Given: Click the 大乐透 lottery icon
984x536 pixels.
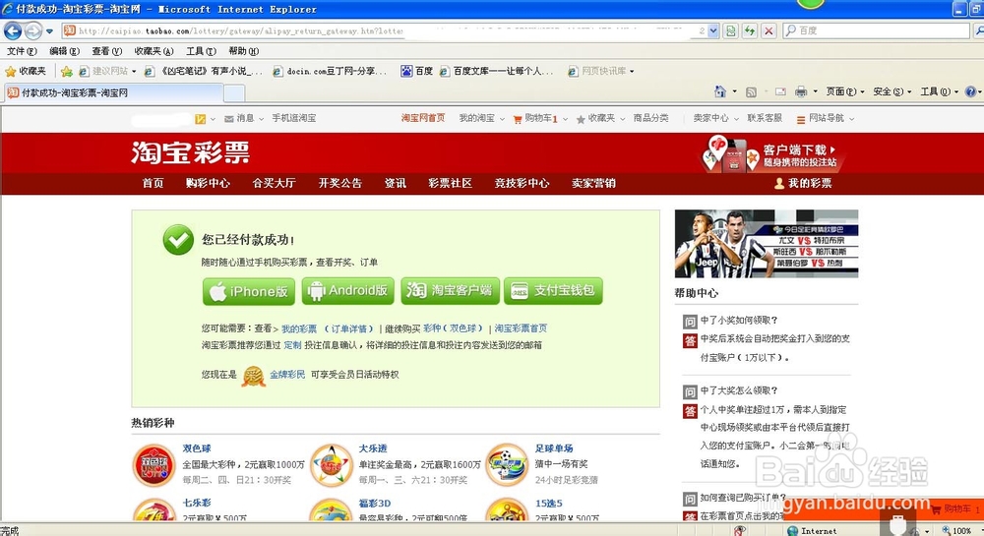Looking at the screenshot, I should click(x=332, y=465).
